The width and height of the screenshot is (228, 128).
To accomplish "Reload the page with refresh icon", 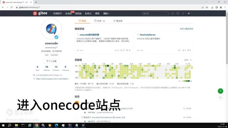I will tap(11, 7).
